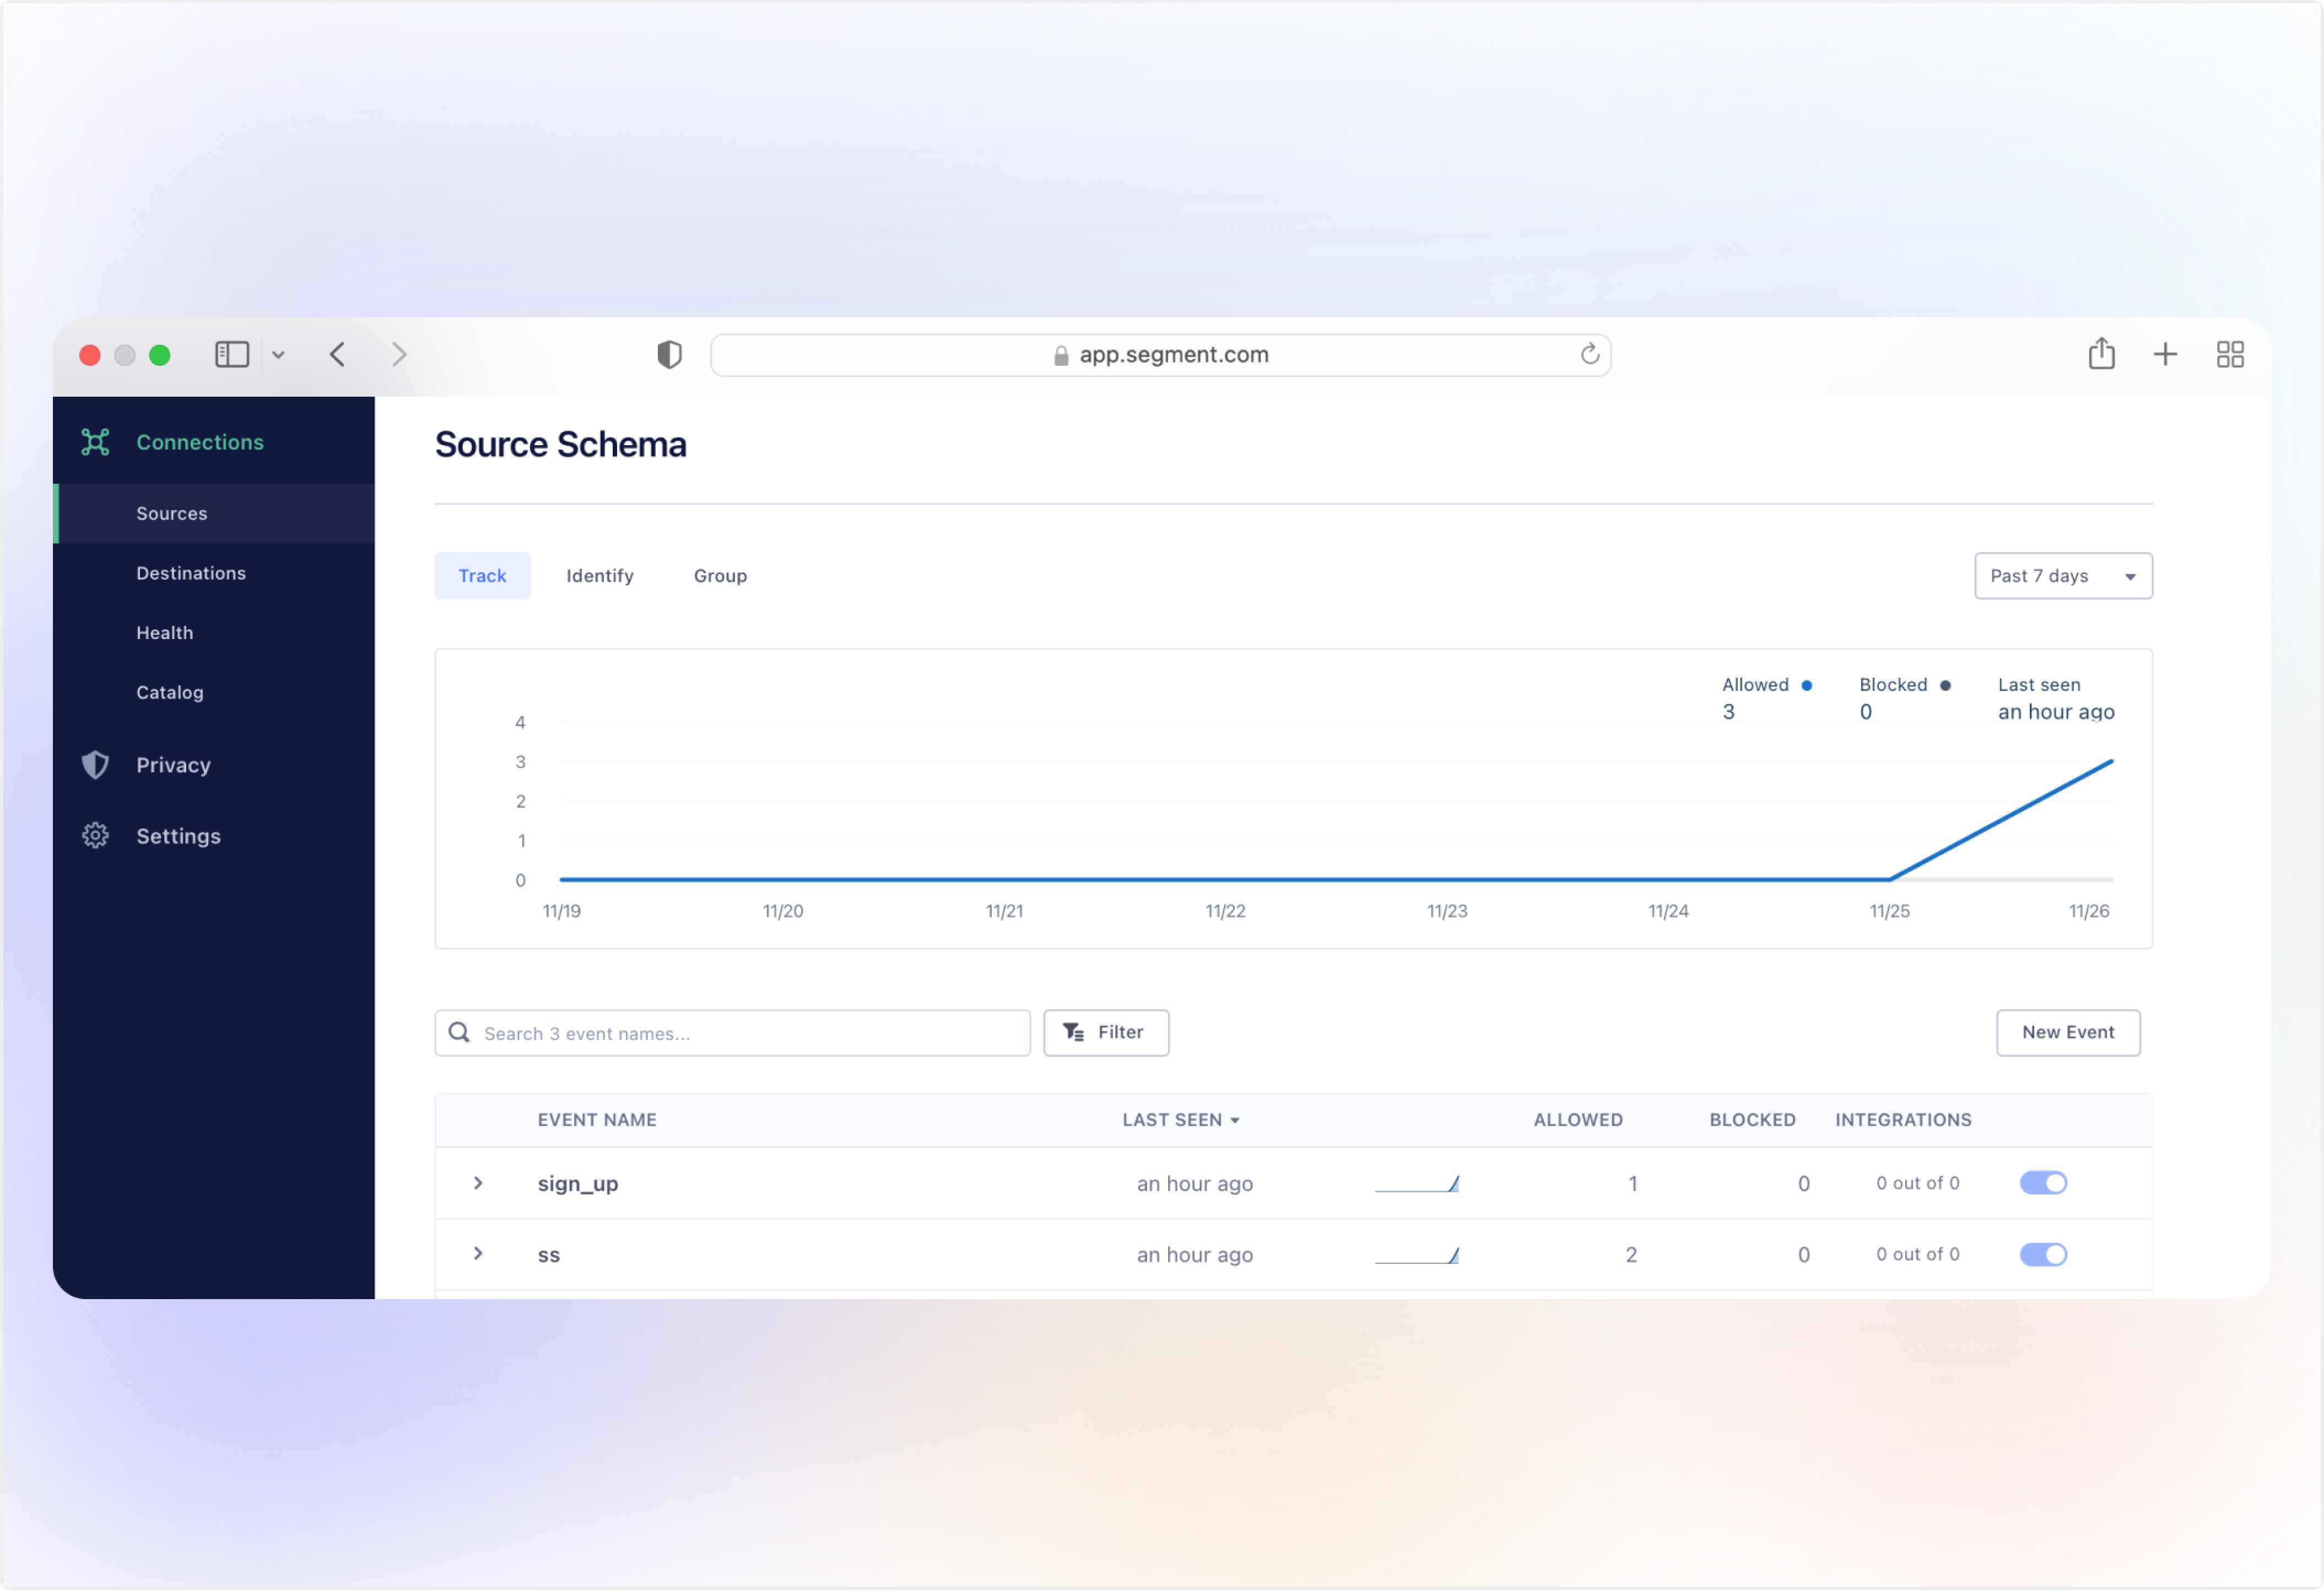The width and height of the screenshot is (2324, 1590).
Task: Click Safari's privacy shield icon
Action: (x=669, y=355)
